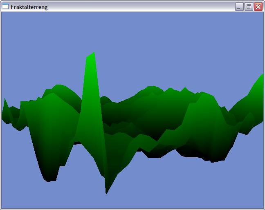
Task: Open the window system menu icon
Action: pyautogui.click(x=5, y=7)
